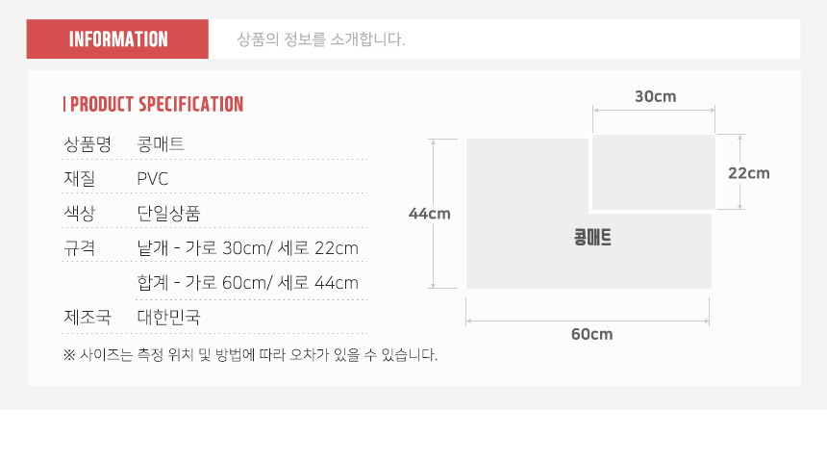Select the 콩매트 product name value
Screen dimensions: 827x462
pyautogui.click(x=161, y=143)
